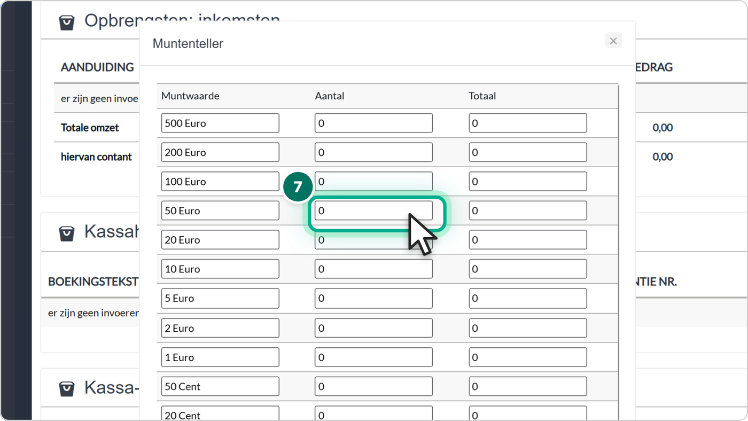This screenshot has height=421, width=748.
Task: Focus the Aantal field for 1 Euro
Action: pos(373,357)
